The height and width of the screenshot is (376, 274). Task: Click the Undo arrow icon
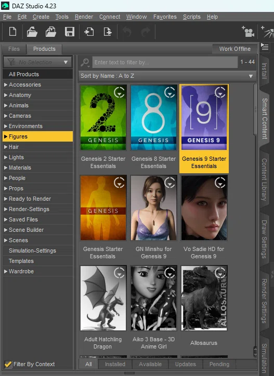[127, 32]
